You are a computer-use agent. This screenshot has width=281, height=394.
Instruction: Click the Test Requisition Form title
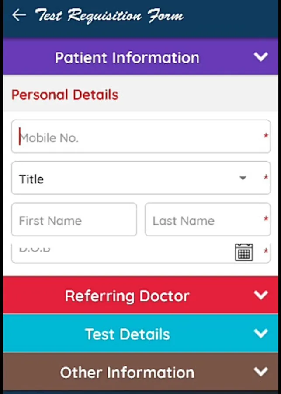click(x=109, y=16)
